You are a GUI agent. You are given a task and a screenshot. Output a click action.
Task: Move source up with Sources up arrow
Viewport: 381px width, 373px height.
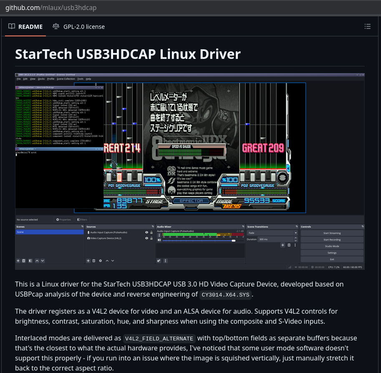(x=107, y=261)
